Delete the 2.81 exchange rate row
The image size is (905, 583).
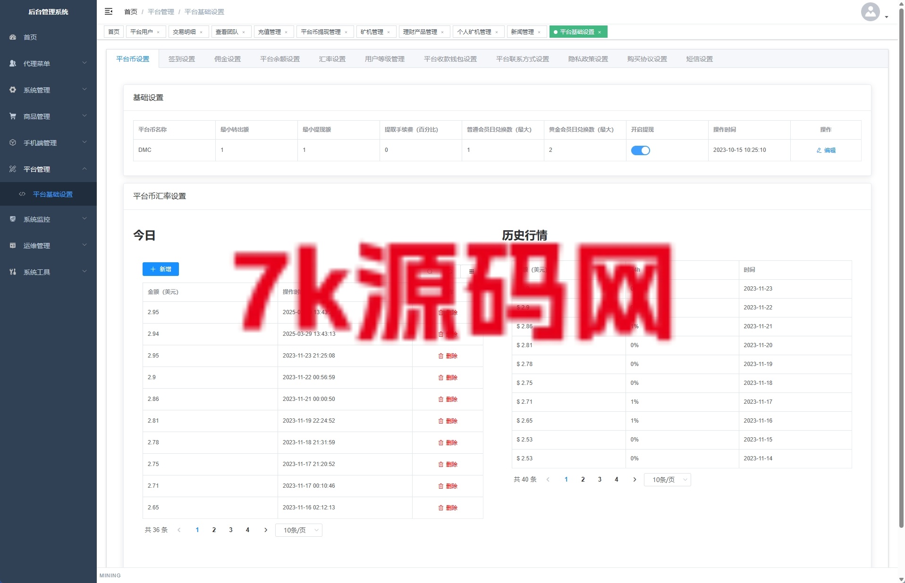[x=448, y=421]
